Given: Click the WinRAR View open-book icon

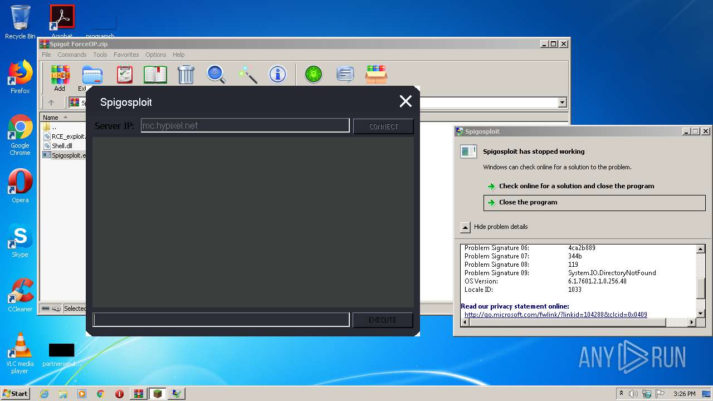Looking at the screenshot, I should tap(155, 75).
